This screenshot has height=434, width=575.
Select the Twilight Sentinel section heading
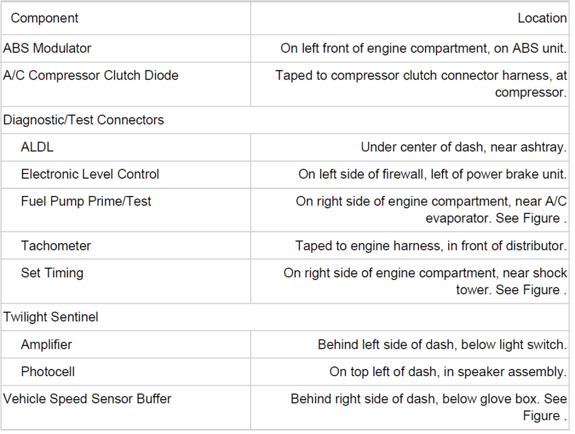point(51,317)
